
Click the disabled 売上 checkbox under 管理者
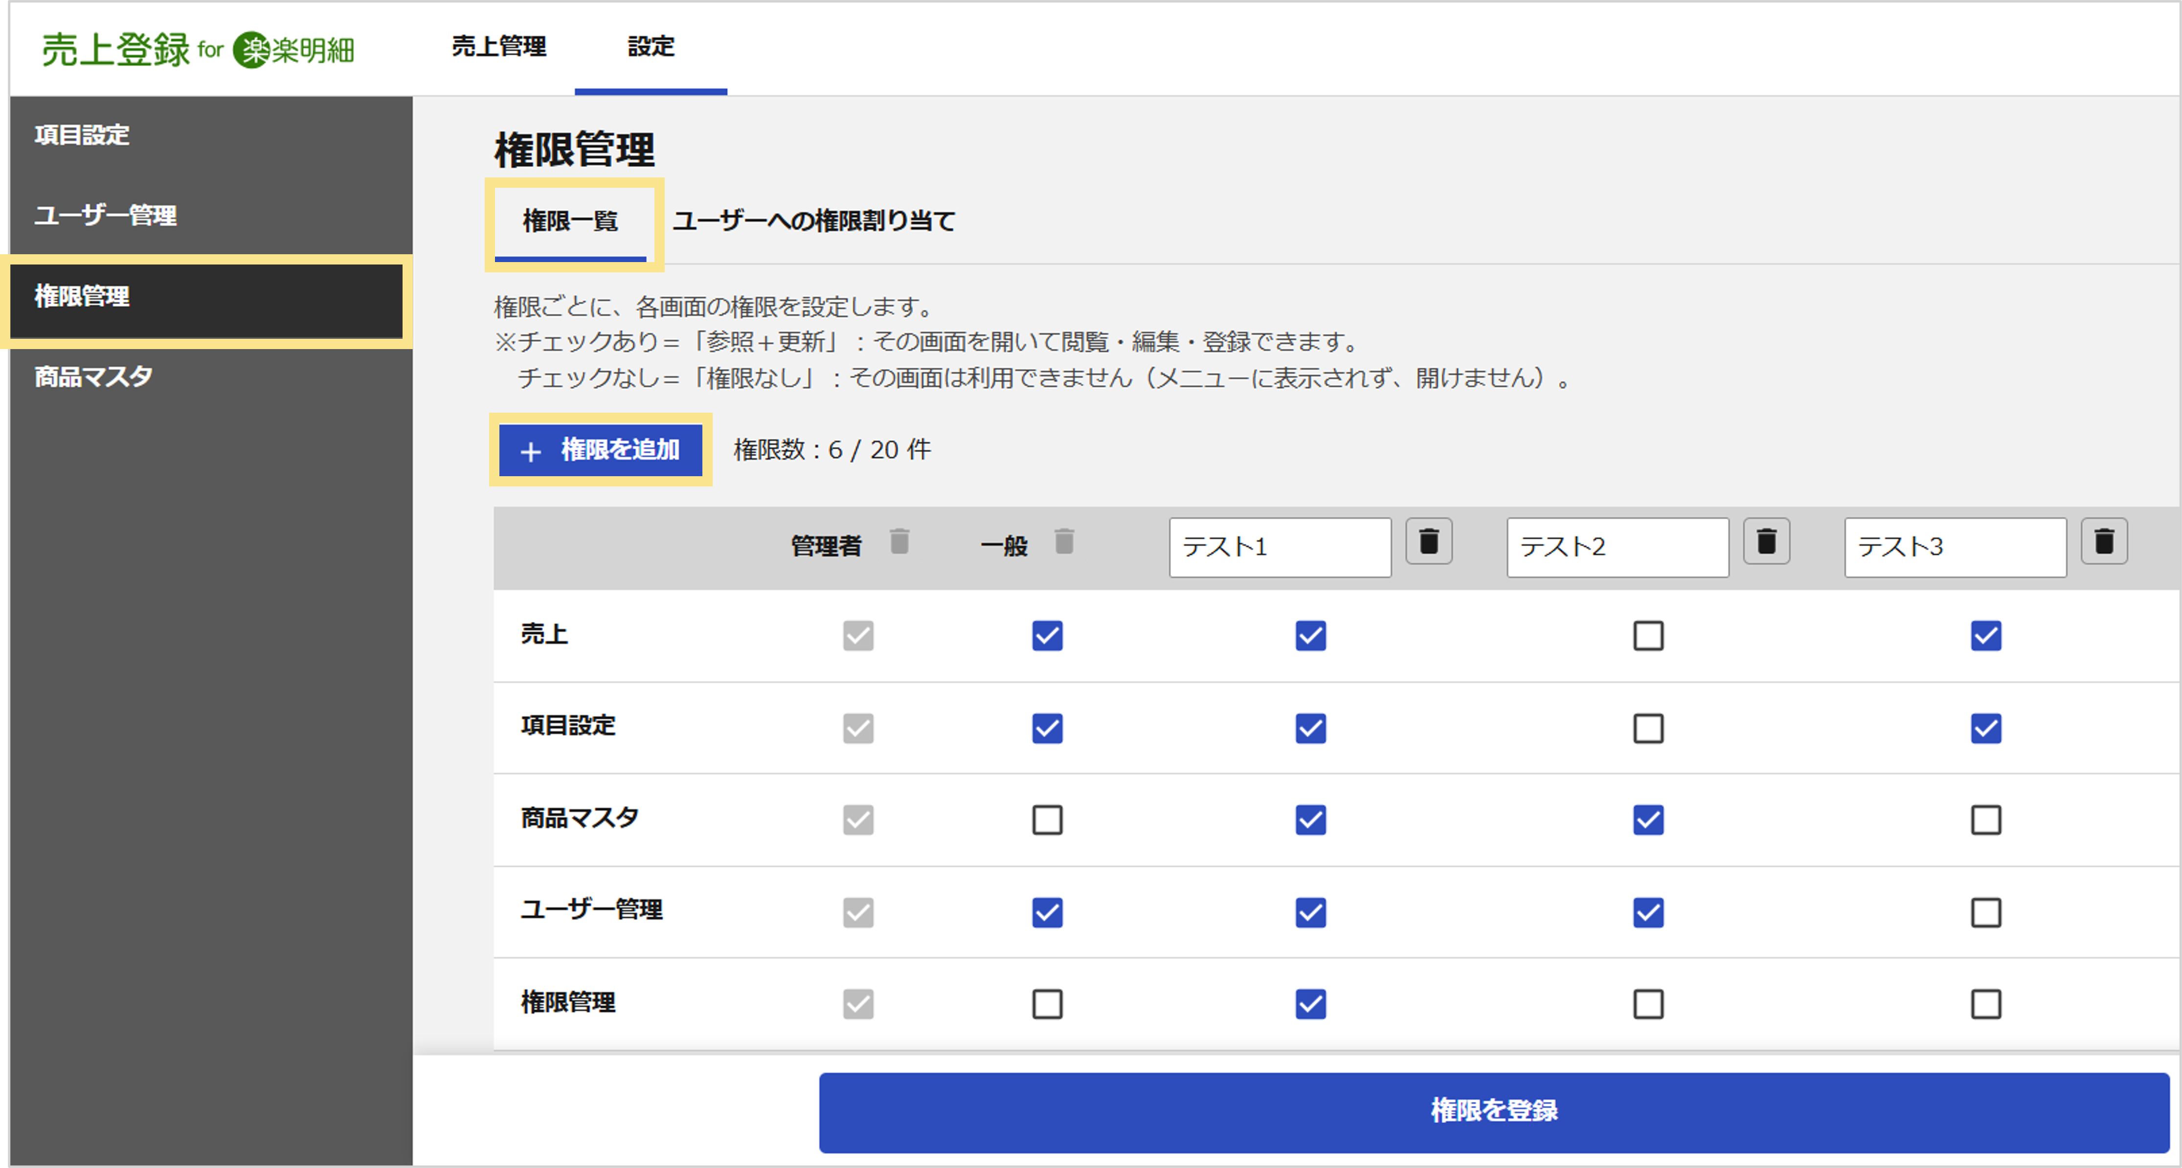click(x=858, y=636)
